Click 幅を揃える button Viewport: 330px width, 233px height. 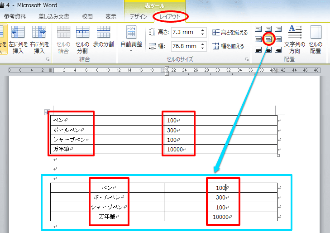pyautogui.click(x=228, y=46)
